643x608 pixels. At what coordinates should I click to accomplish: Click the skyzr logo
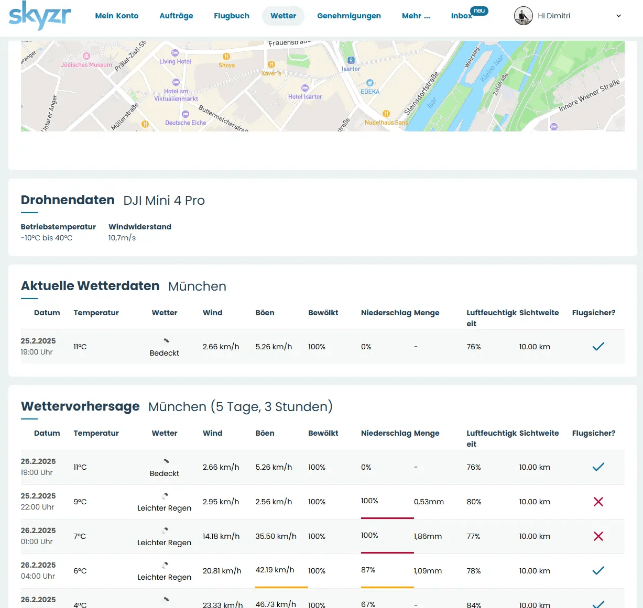[x=40, y=15]
